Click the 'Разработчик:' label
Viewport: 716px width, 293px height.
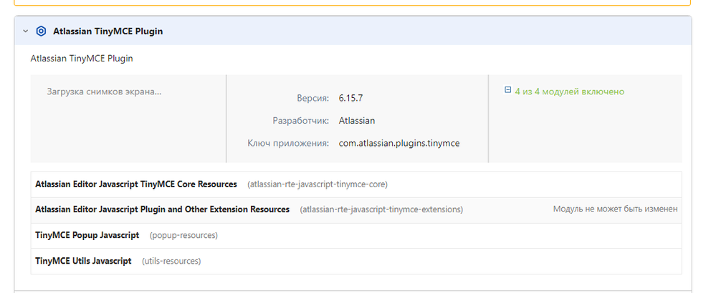[300, 121]
